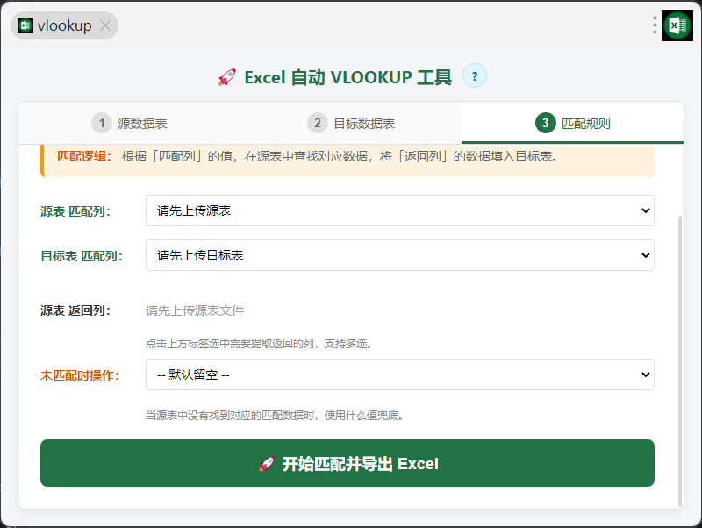Click the green Excel icon at top right
Viewport: 702px width, 528px height.
(x=677, y=25)
